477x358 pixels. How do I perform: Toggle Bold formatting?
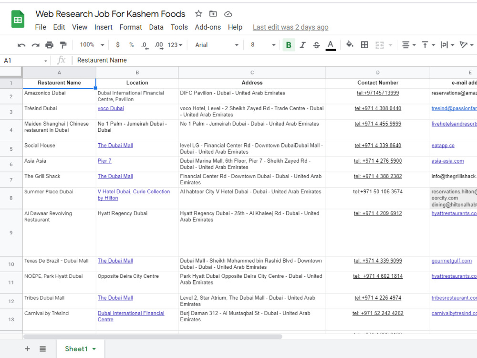289,45
